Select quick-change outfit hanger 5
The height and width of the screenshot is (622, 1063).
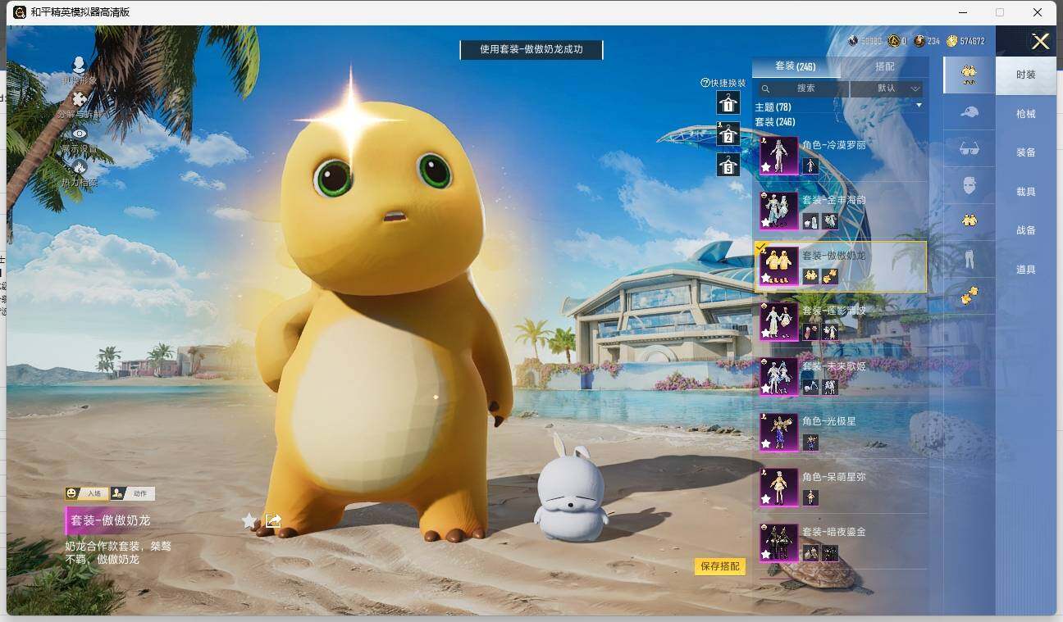(x=728, y=165)
